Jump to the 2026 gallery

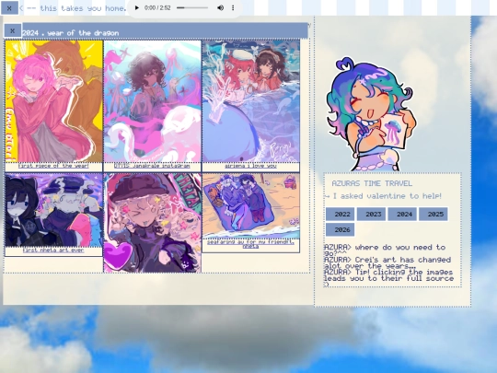coord(341,229)
